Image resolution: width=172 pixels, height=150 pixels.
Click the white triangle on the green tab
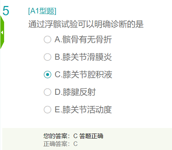coord(2,32)
